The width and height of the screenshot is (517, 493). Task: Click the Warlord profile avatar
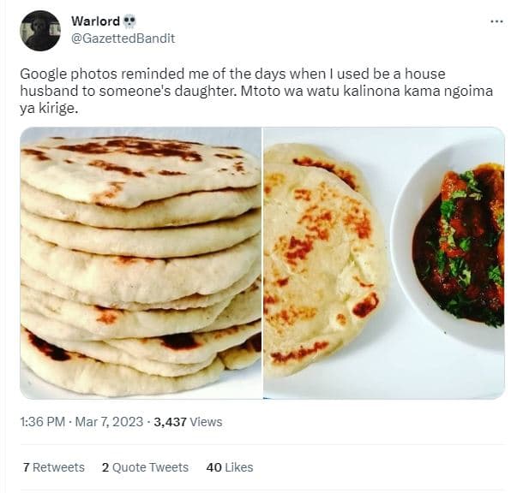click(40, 31)
